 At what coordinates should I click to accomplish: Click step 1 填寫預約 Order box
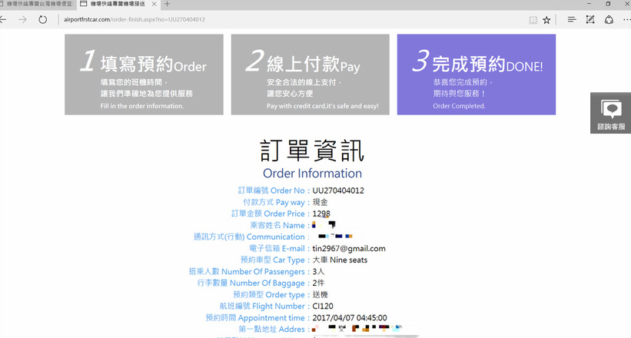click(144, 75)
